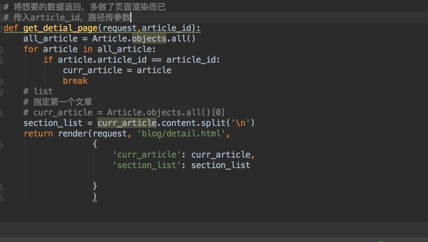Click the 'def' keyword
428x242 pixels.
11,28
